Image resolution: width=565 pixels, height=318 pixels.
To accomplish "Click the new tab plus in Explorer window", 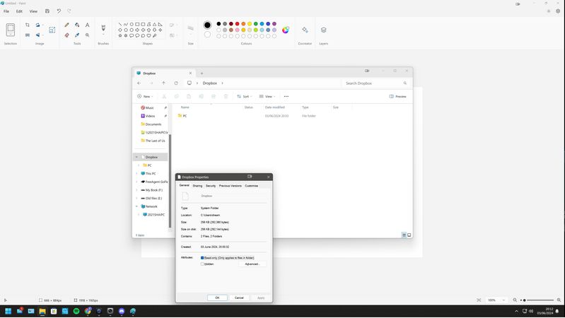I will click(202, 73).
